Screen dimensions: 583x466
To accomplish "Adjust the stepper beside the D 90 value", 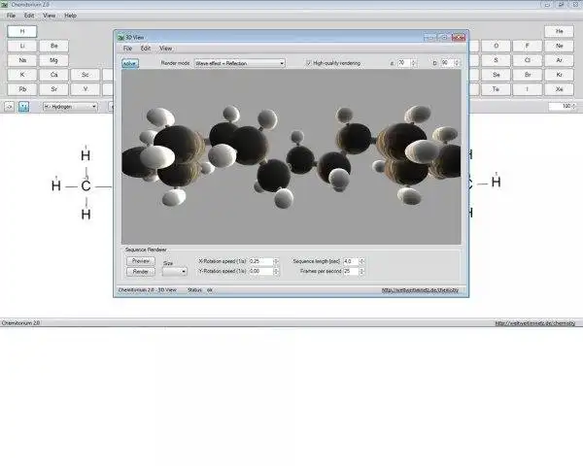I will pyautogui.click(x=457, y=63).
